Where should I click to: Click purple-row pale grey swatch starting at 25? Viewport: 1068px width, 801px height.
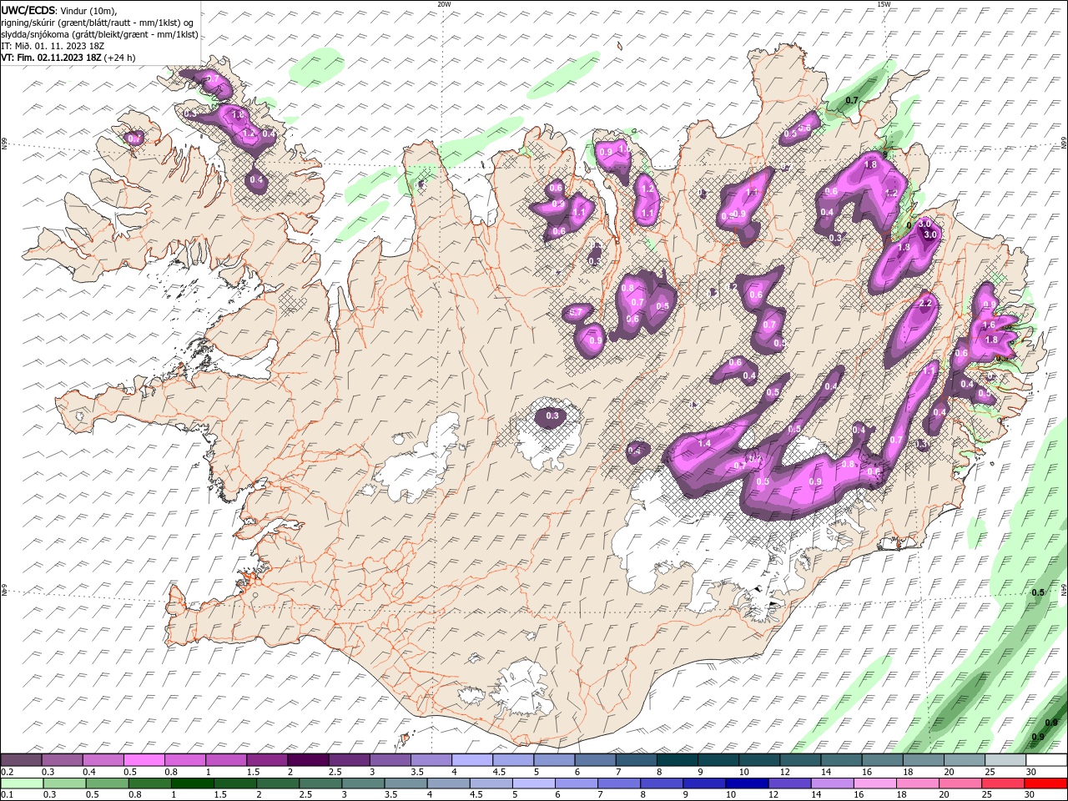[x=1005, y=760]
